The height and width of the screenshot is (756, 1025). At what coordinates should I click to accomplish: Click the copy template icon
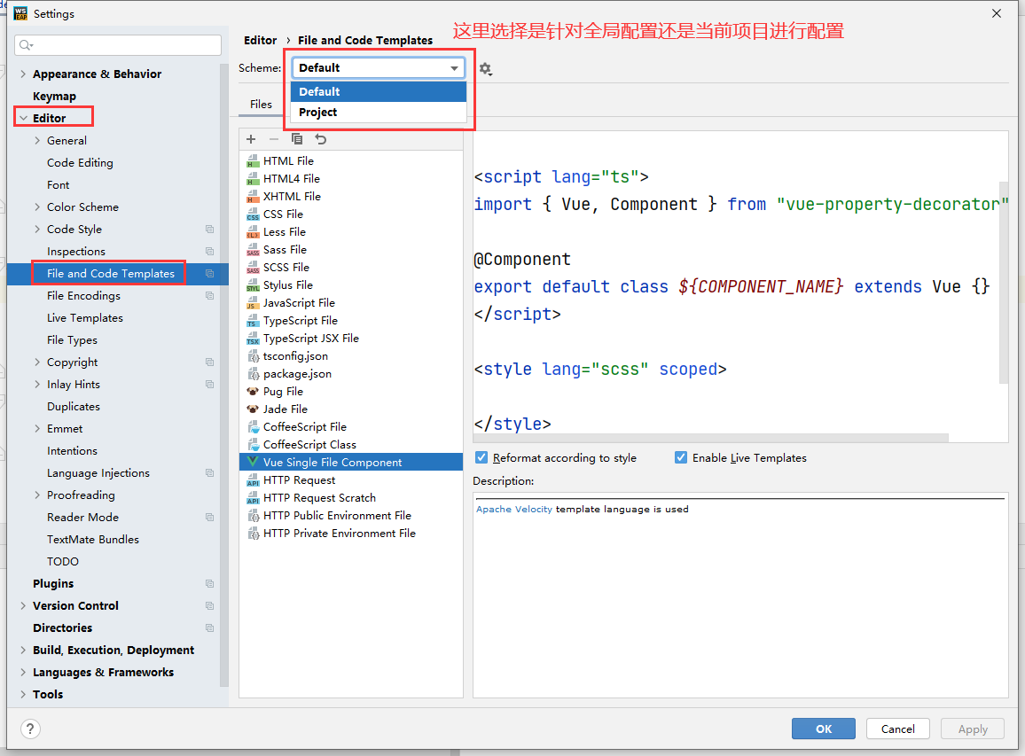(x=297, y=139)
